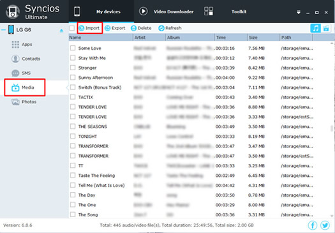Click the 4.31 MB size cell

(x=257, y=185)
